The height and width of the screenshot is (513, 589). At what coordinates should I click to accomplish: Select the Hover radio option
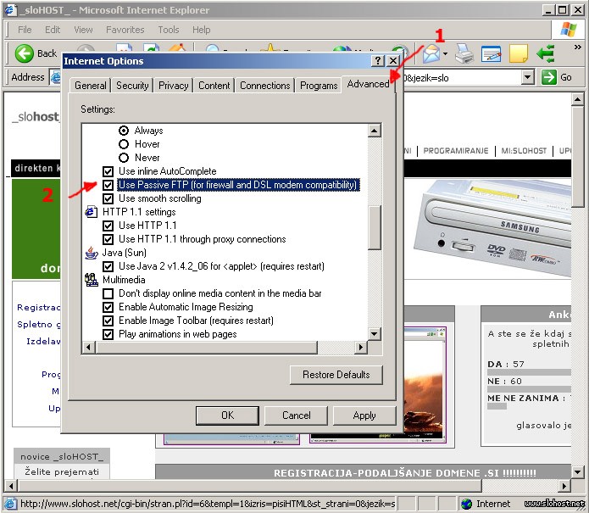[124, 144]
